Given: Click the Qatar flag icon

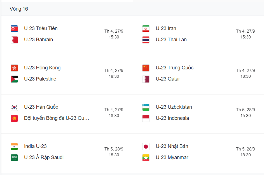Looking at the screenshot, I should [146, 79].
